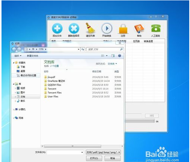The height and width of the screenshot is (162, 190).
Task: Click 新建文件夹 new folder
Action: tap(32, 56)
